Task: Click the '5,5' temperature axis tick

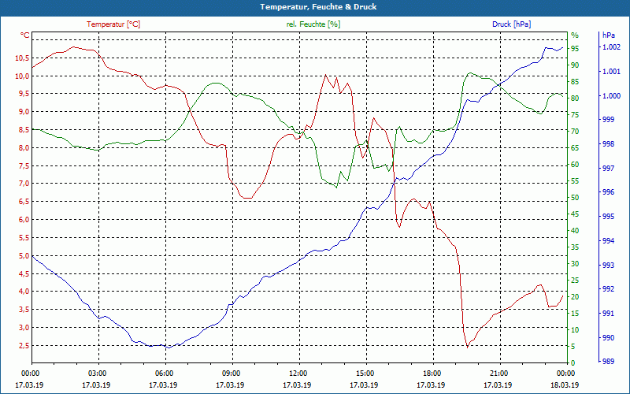Action: [x=24, y=238]
